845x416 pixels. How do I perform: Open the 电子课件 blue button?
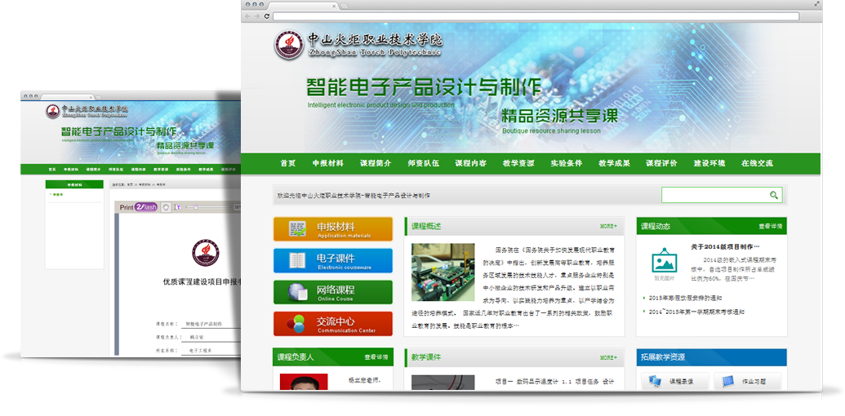pos(332,261)
